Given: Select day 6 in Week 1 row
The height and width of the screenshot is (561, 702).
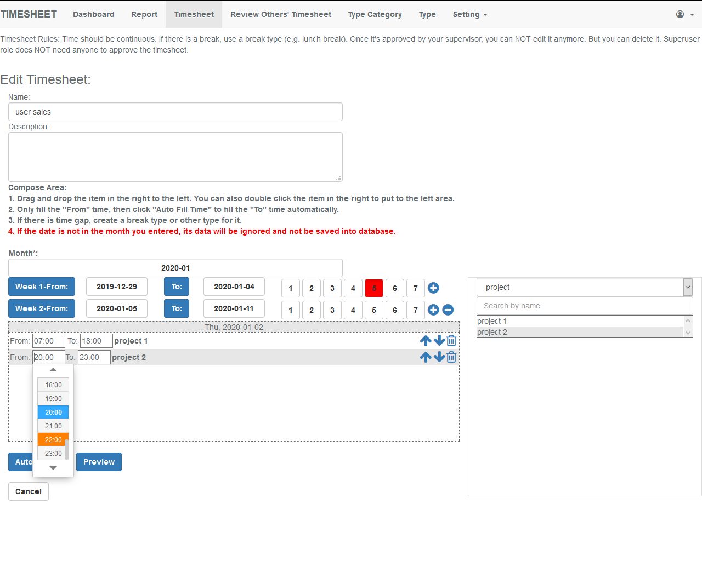Looking at the screenshot, I should [394, 288].
